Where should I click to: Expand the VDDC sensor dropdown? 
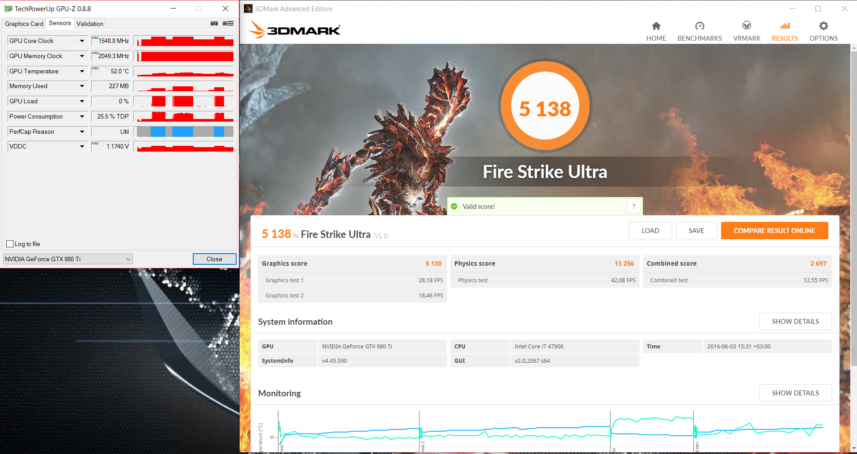pos(82,146)
